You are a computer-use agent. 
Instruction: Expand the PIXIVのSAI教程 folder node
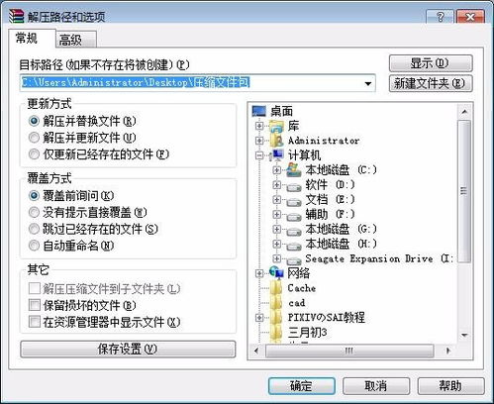pos(259,318)
